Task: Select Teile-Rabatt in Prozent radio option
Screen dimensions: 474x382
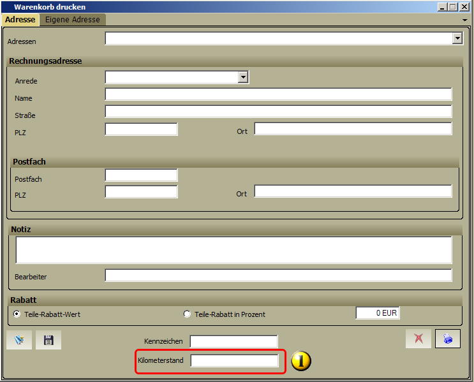Action: tap(187, 314)
